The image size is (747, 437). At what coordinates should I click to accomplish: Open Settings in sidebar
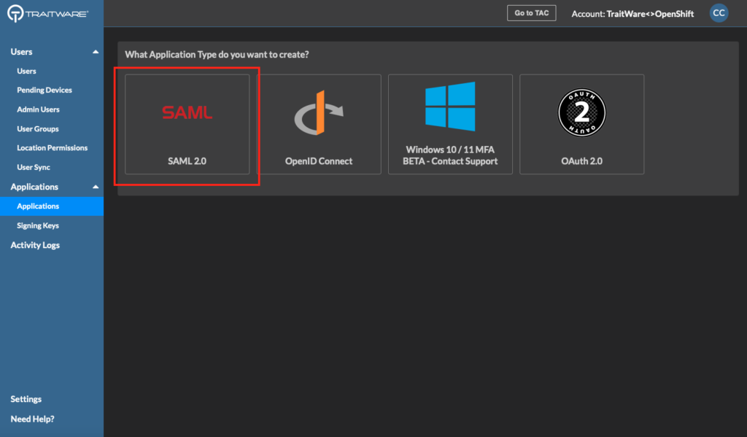(26, 399)
